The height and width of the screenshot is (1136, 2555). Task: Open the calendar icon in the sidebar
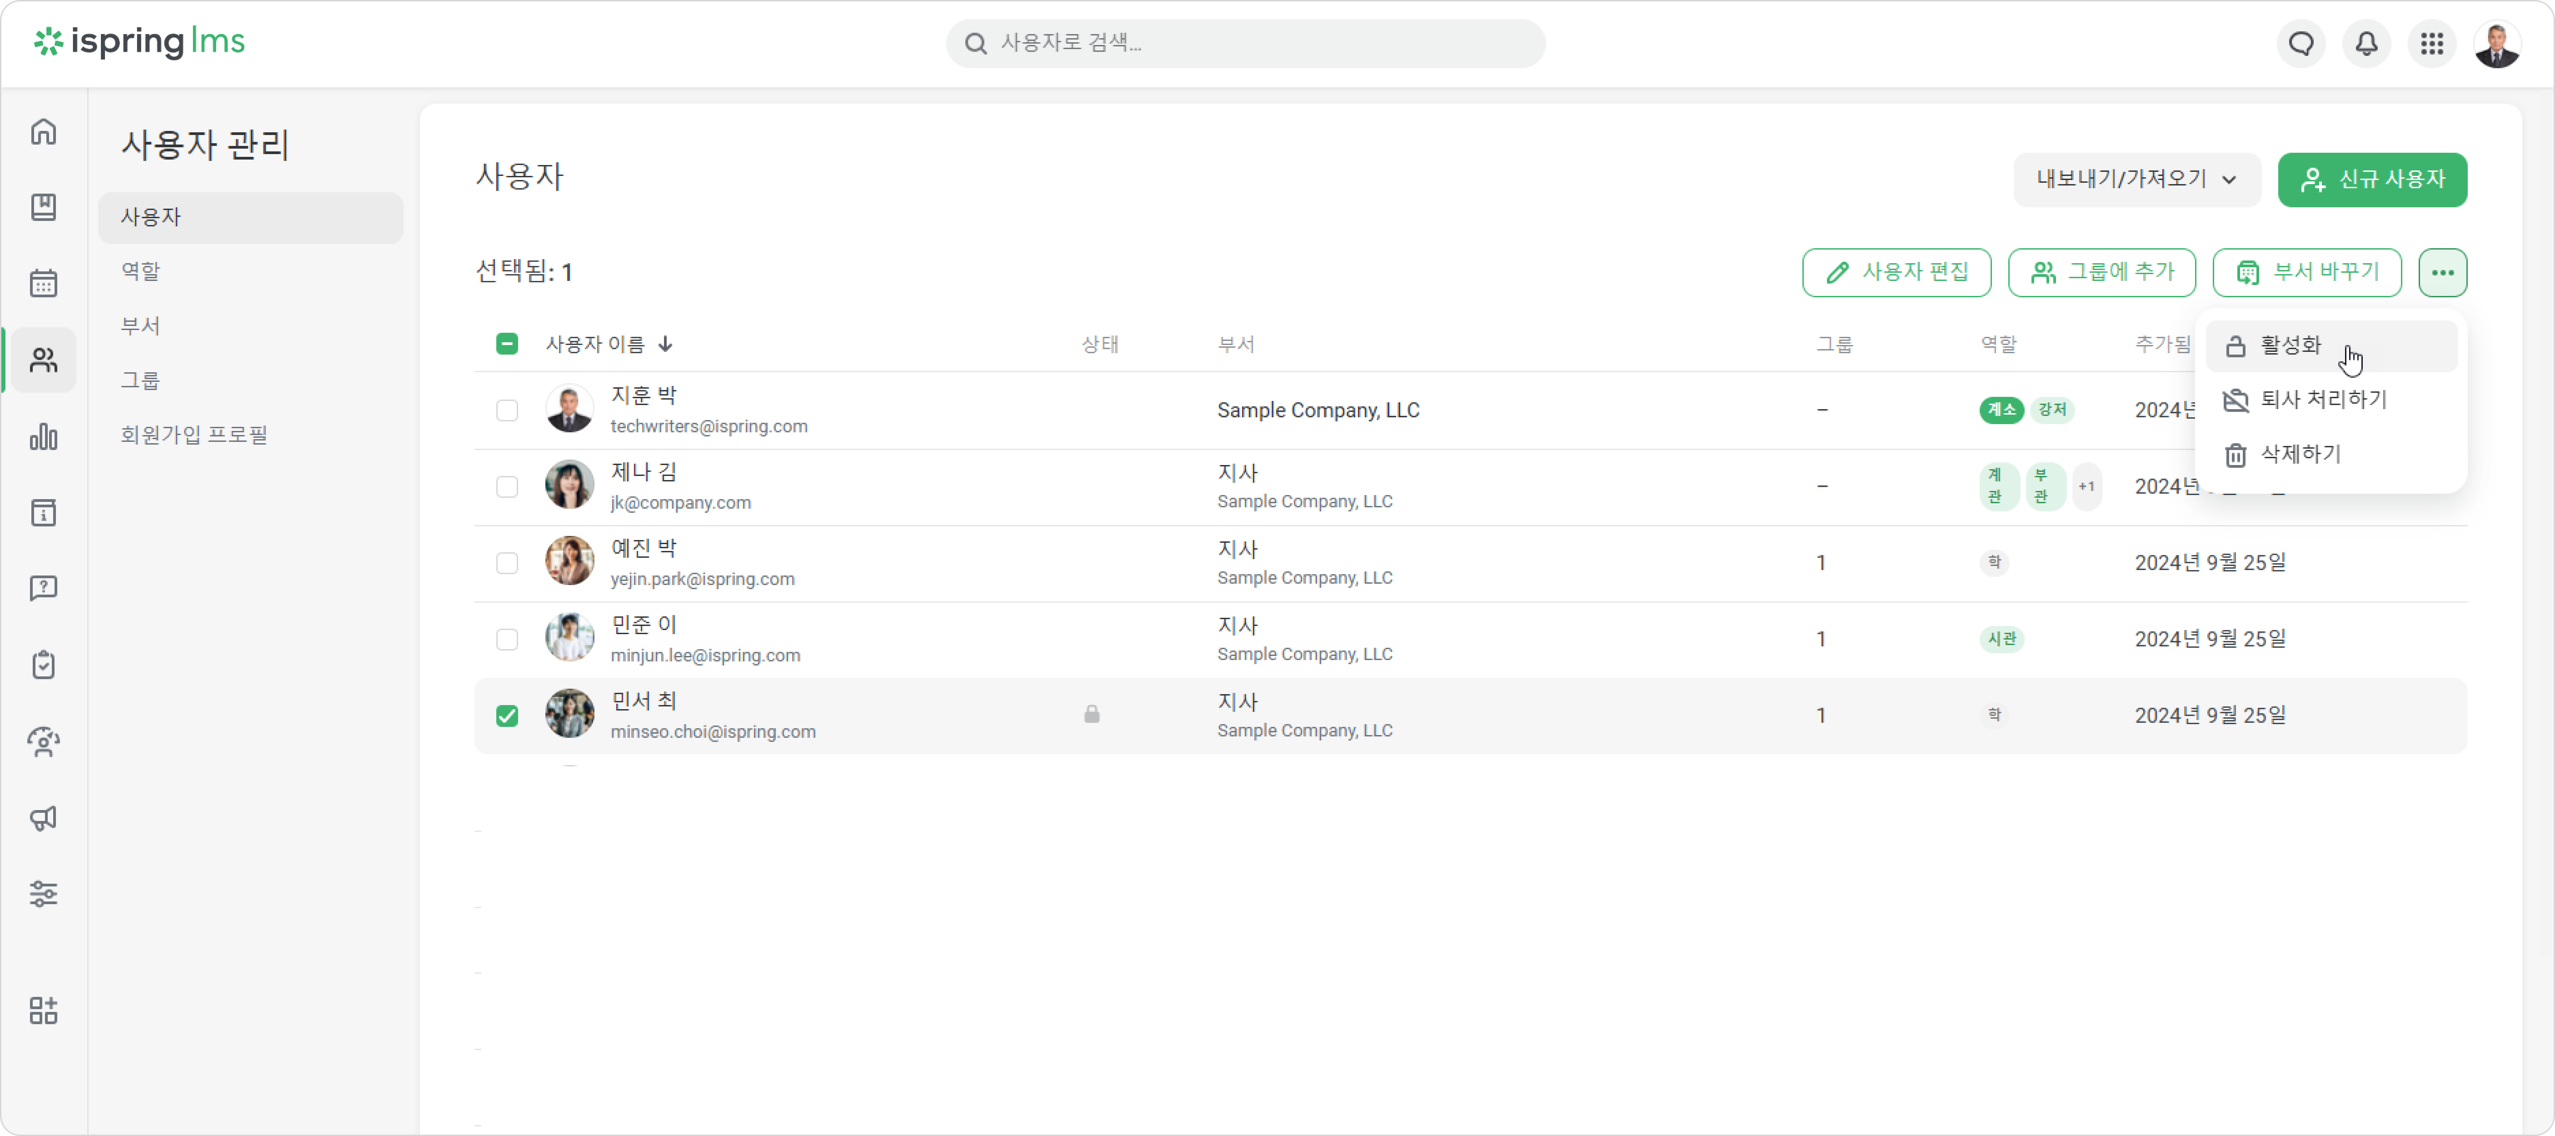(44, 284)
